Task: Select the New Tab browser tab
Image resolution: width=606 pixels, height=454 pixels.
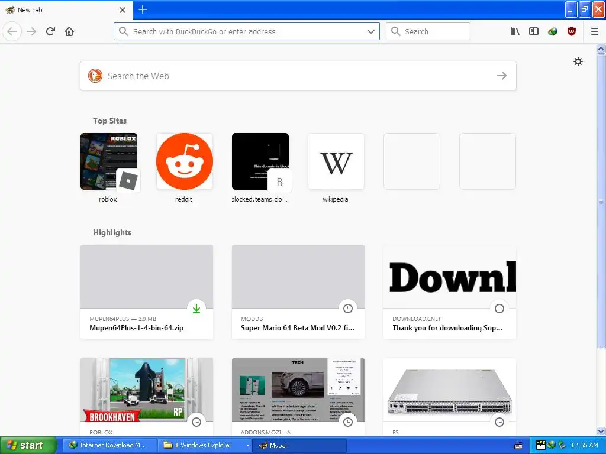Action: [66, 9]
